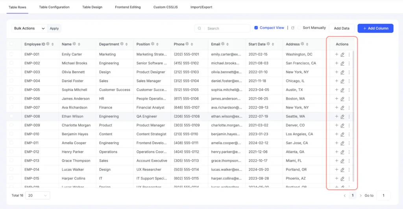Enable the Sort Manually toggle
The width and height of the screenshot is (403, 209).
point(299,28)
